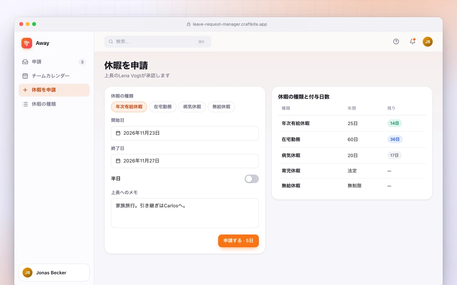
Task: Open the 終了日 date picker field
Action: coord(185,161)
